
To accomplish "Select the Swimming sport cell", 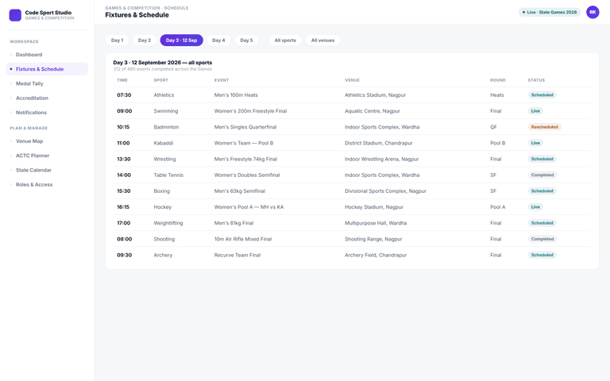I will (166, 111).
